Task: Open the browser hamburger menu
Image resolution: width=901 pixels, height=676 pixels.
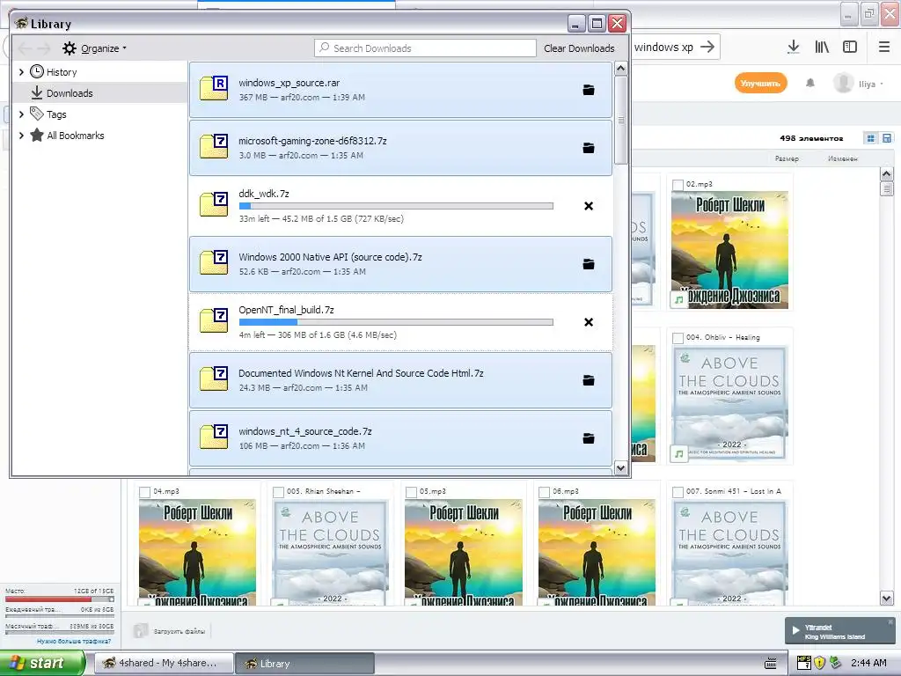Action: point(884,48)
